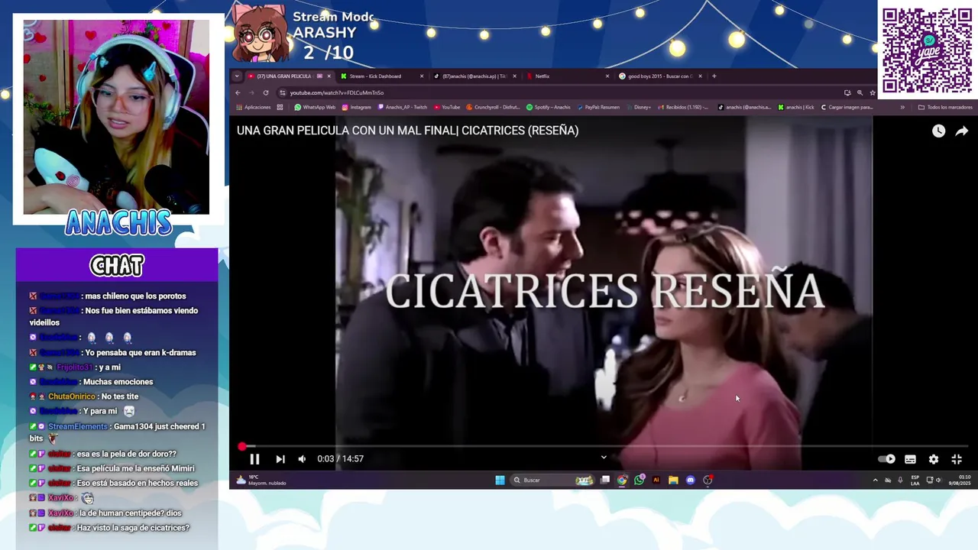Open a new browser tab
The image size is (978, 550).
(x=714, y=76)
